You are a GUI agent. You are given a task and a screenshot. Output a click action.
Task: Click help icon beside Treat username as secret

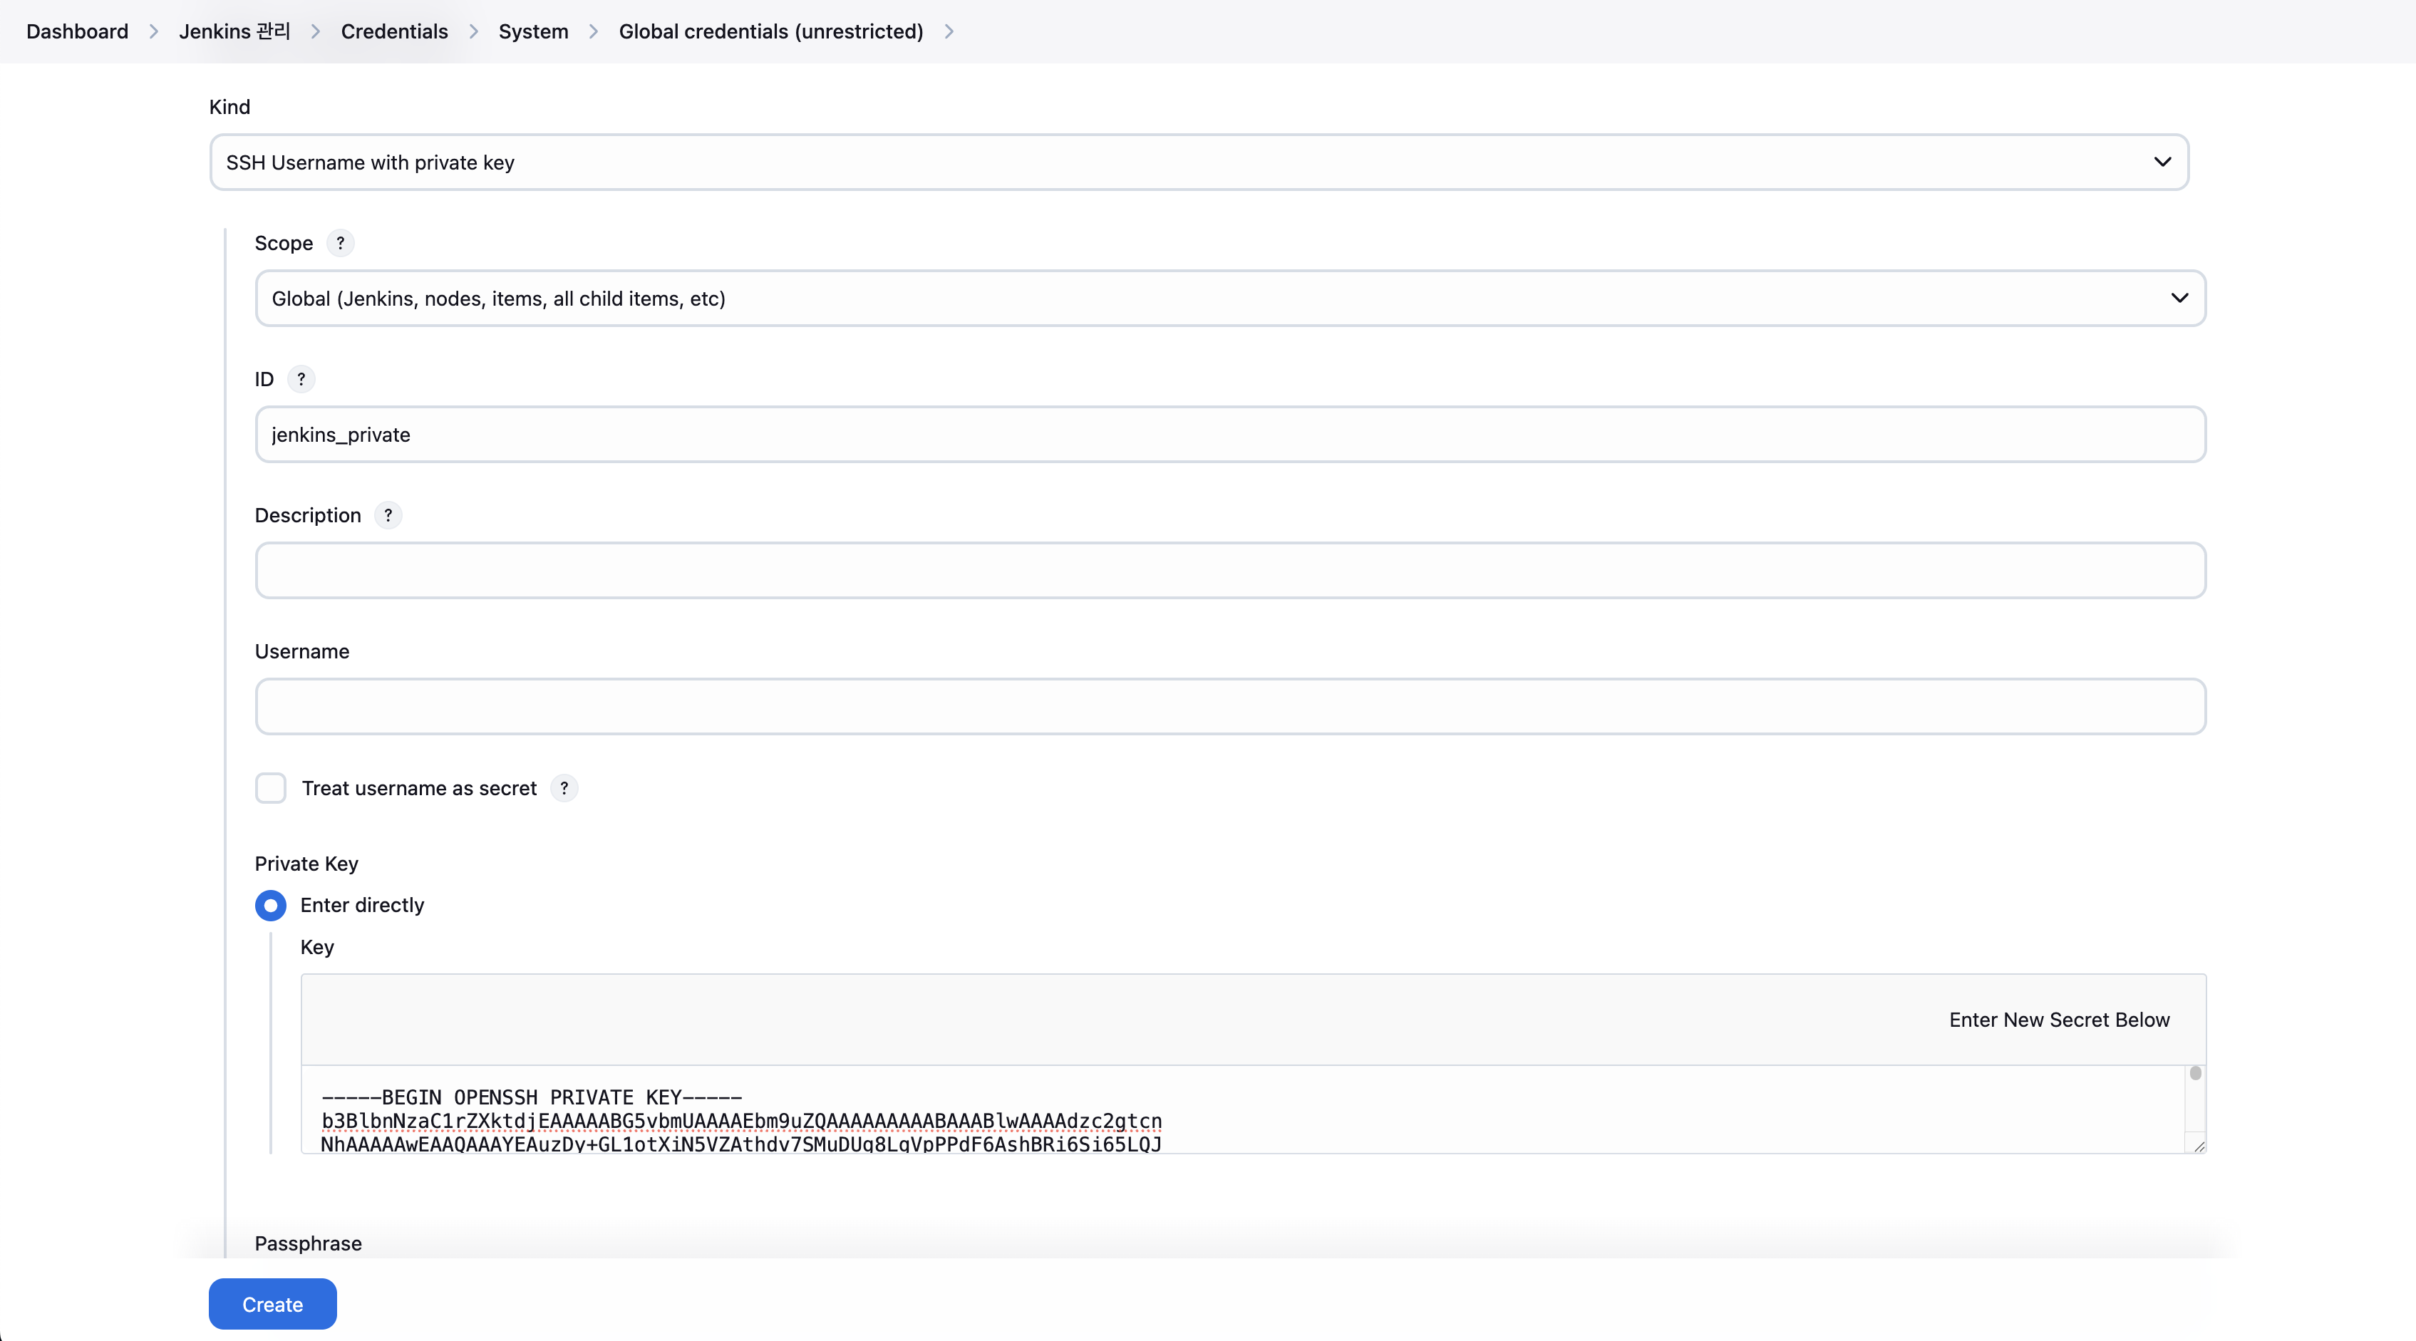(564, 788)
